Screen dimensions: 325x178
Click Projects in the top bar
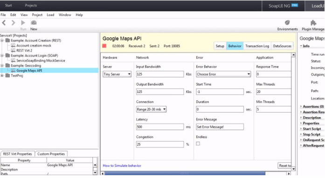(x=31, y=6)
